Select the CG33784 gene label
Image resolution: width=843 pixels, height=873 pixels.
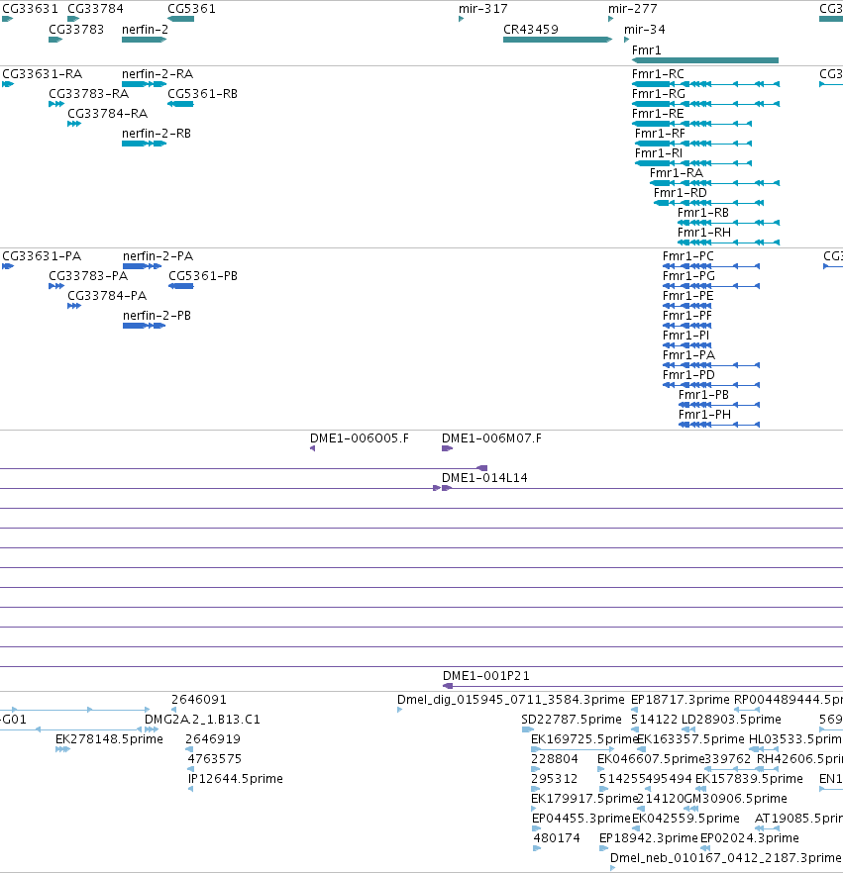pos(95,9)
